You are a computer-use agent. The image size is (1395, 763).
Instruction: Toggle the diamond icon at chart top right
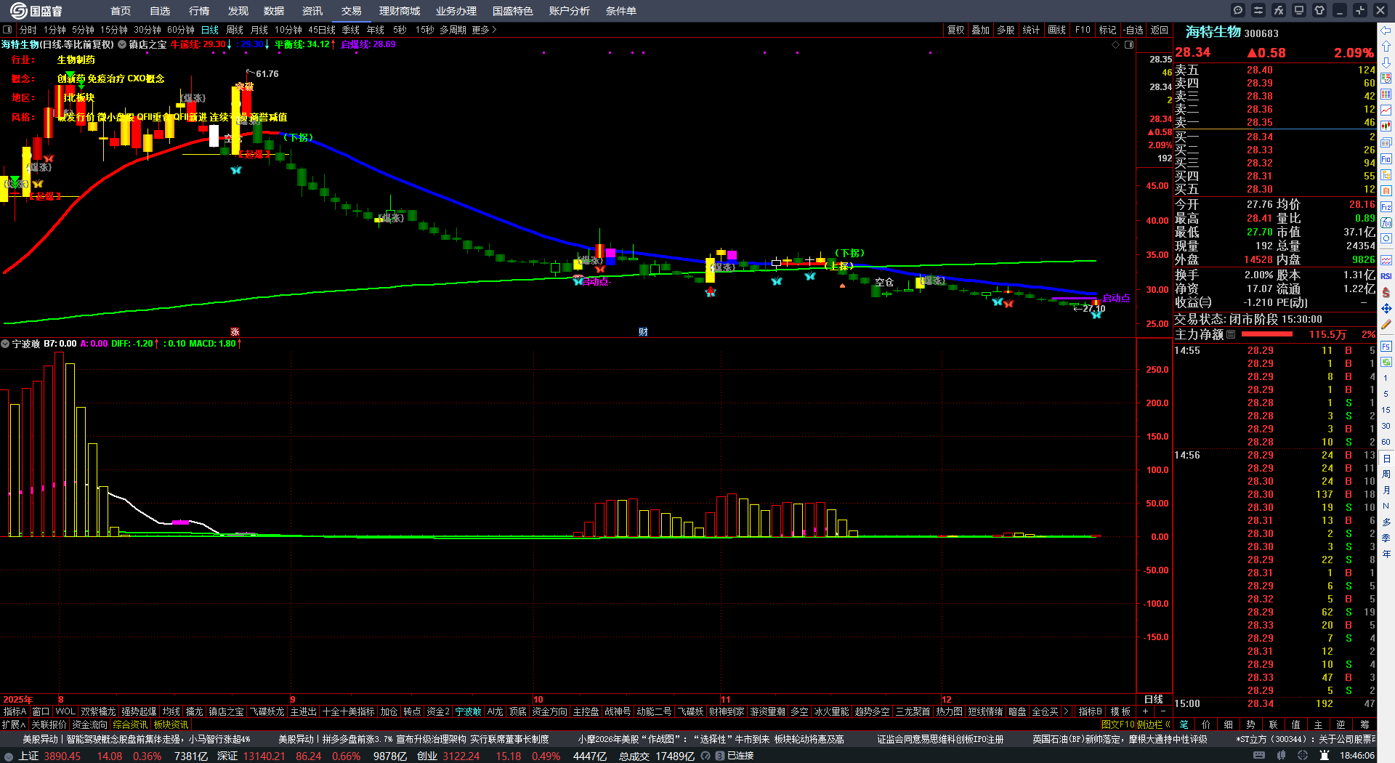[x=1116, y=44]
